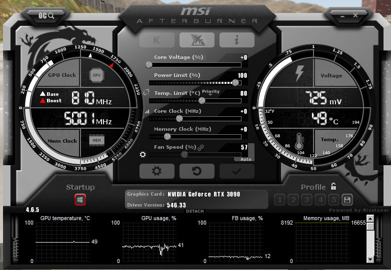Click the 810 MHz GPU clock readout

point(91,98)
